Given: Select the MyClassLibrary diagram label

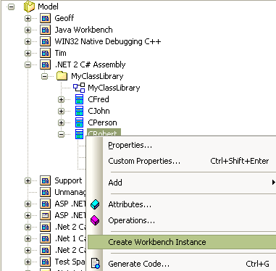Looking at the screenshot, I should pos(114,88).
